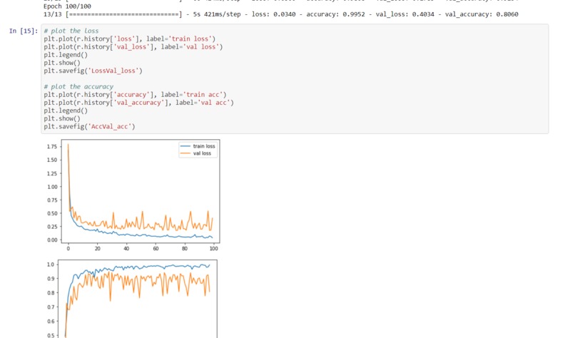Click the 'accuracy: 0.9952' output value
The image size is (575, 338).
(335, 14)
